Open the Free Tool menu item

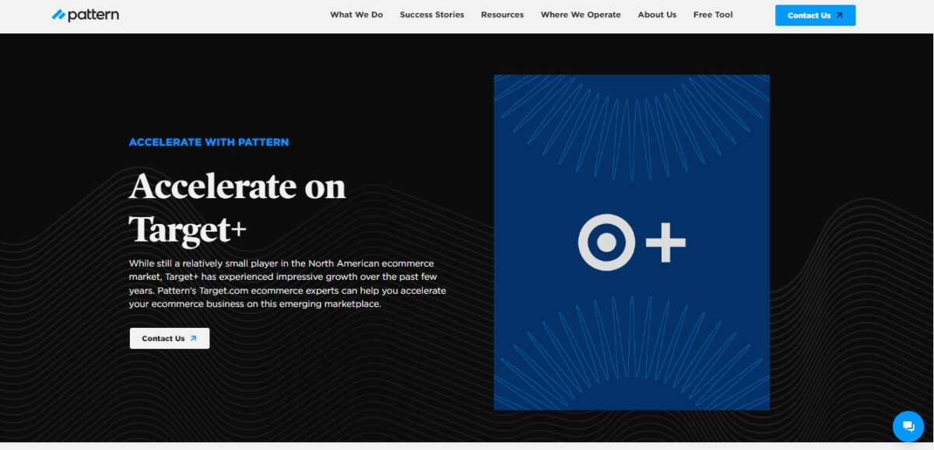pyautogui.click(x=713, y=15)
